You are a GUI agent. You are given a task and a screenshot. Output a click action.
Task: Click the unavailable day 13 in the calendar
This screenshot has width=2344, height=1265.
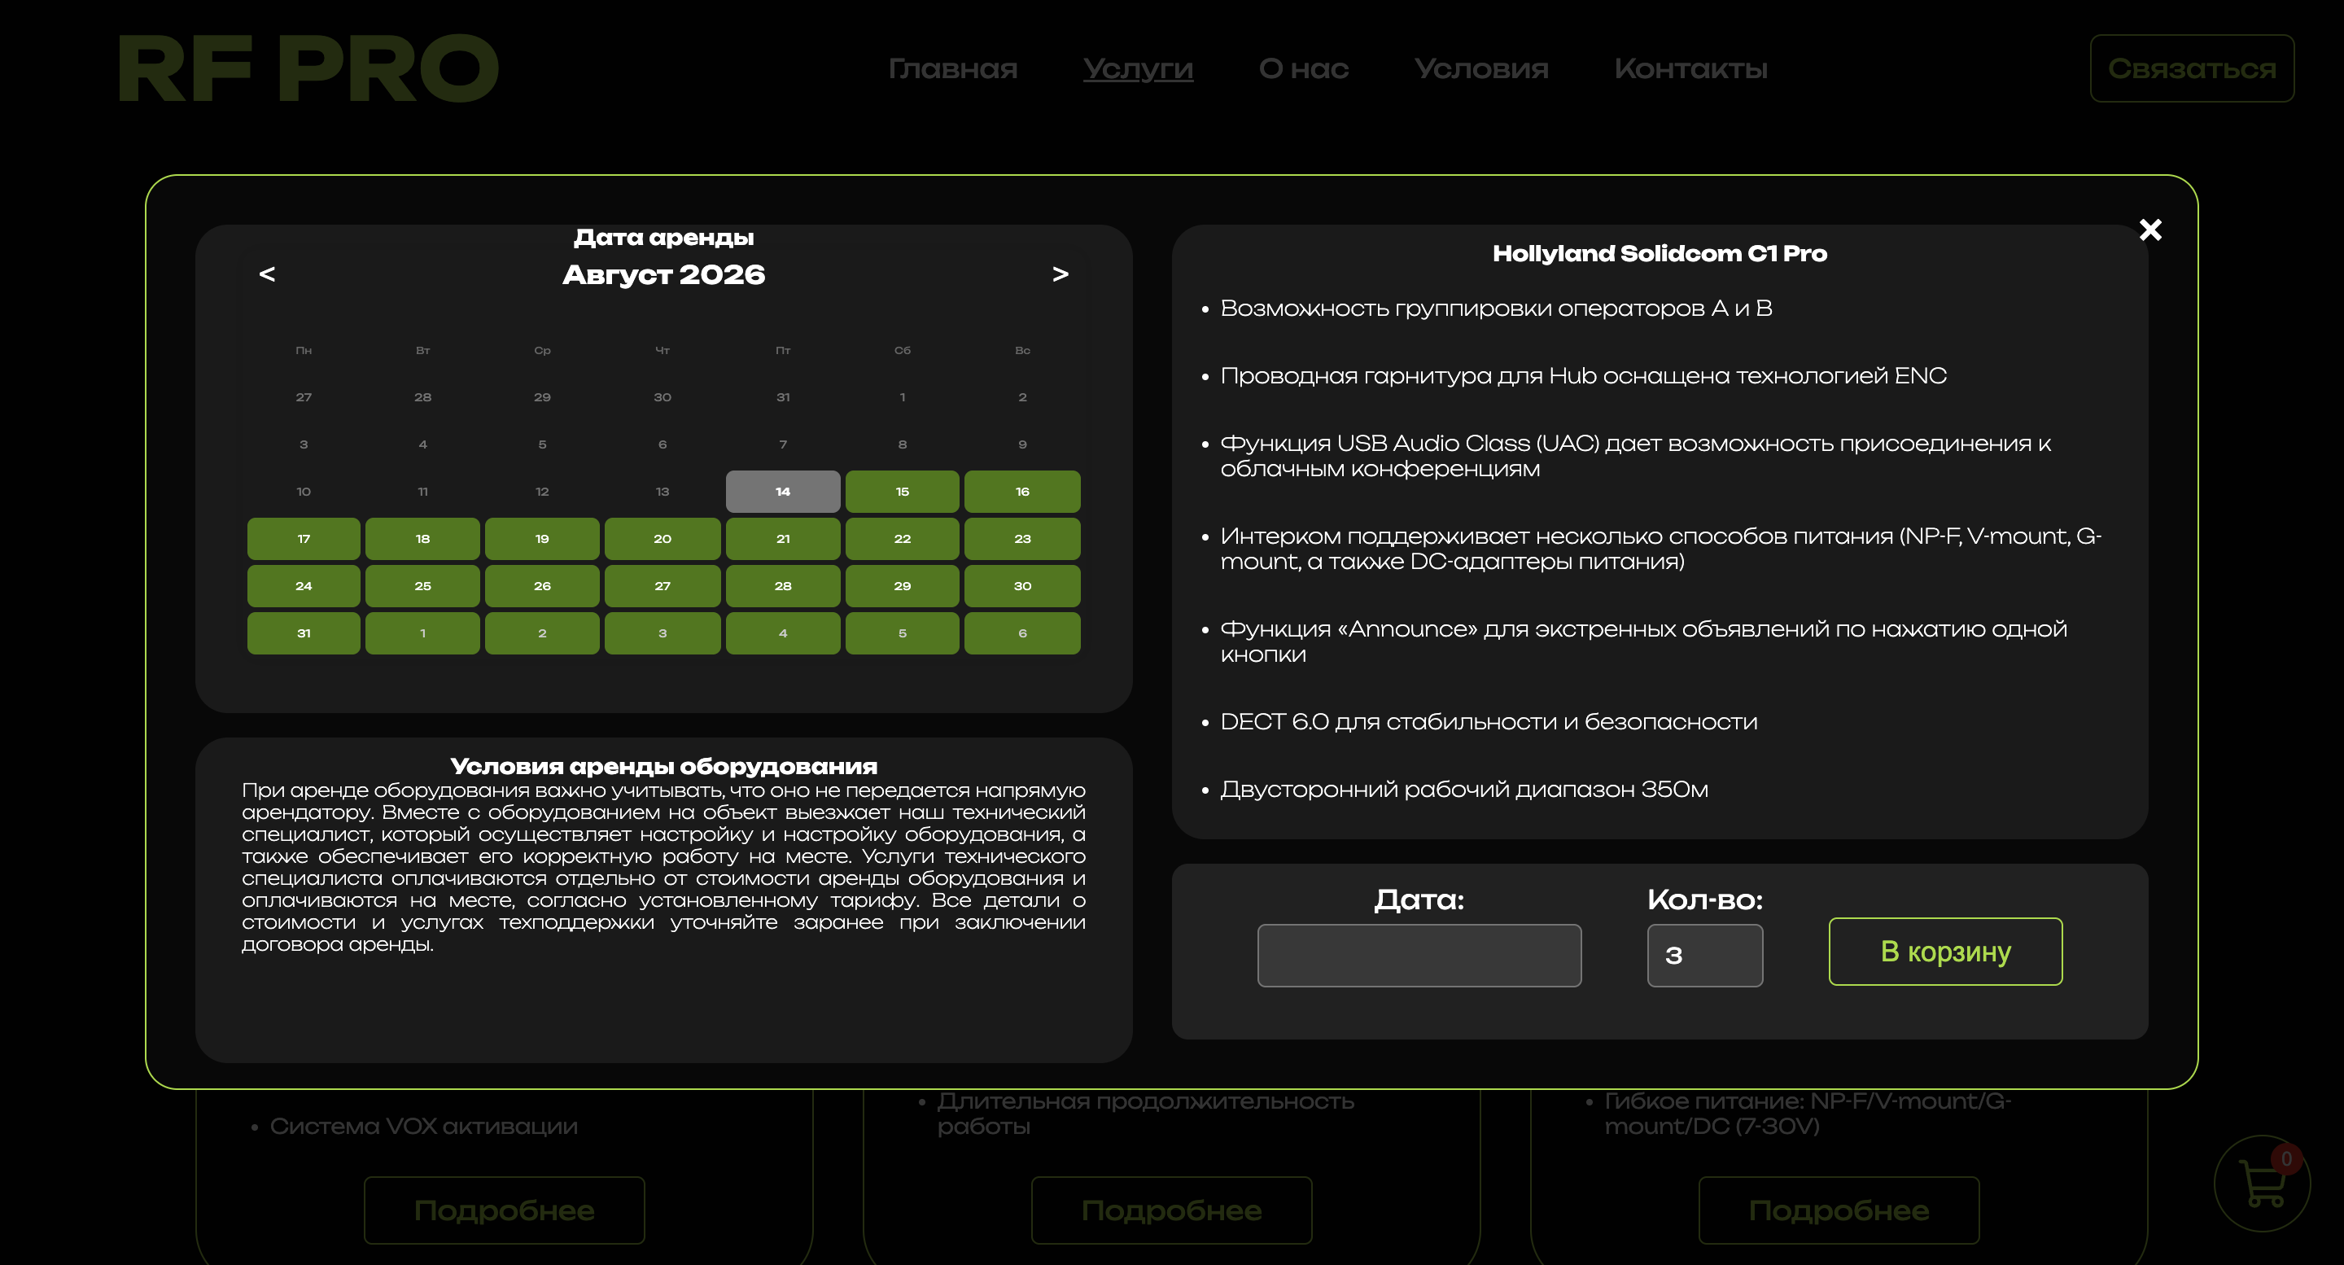663,492
